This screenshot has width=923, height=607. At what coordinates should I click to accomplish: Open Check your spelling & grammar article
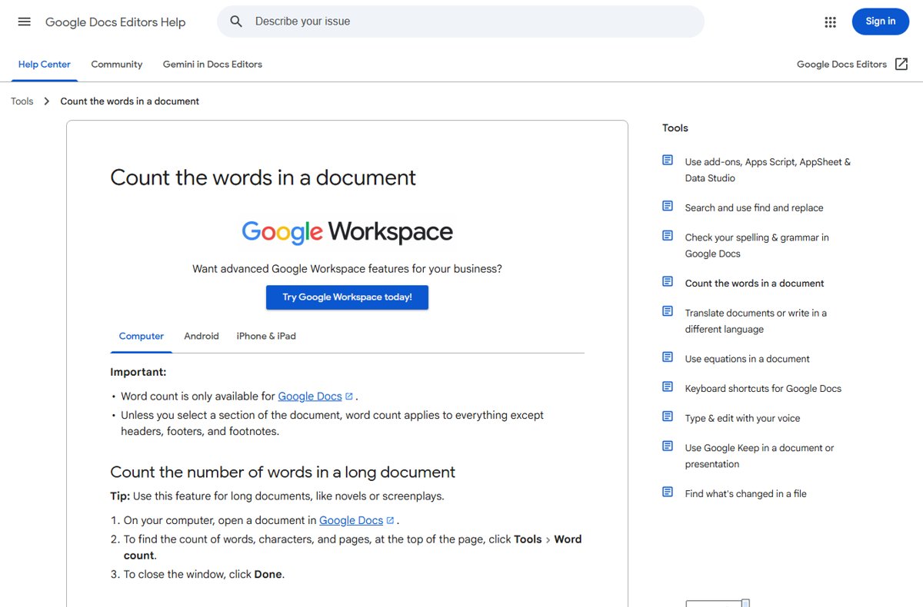[757, 245]
